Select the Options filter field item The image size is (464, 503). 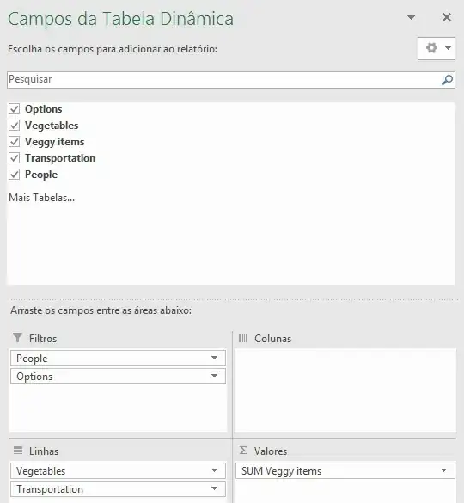(118, 377)
